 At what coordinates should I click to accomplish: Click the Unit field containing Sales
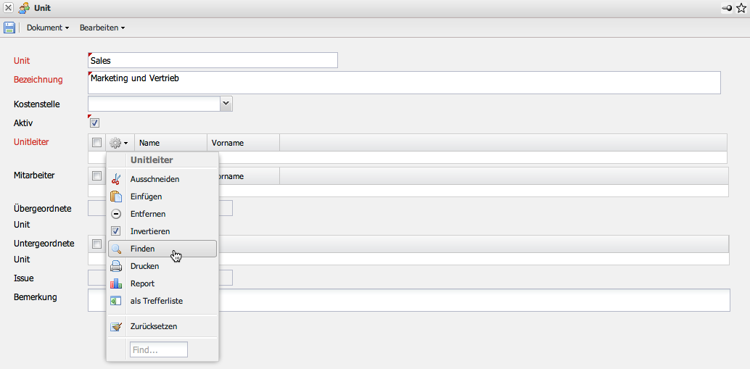tap(213, 60)
